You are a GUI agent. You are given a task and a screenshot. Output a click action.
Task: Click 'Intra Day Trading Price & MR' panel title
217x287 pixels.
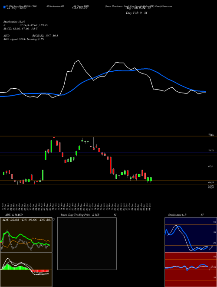point(80,215)
